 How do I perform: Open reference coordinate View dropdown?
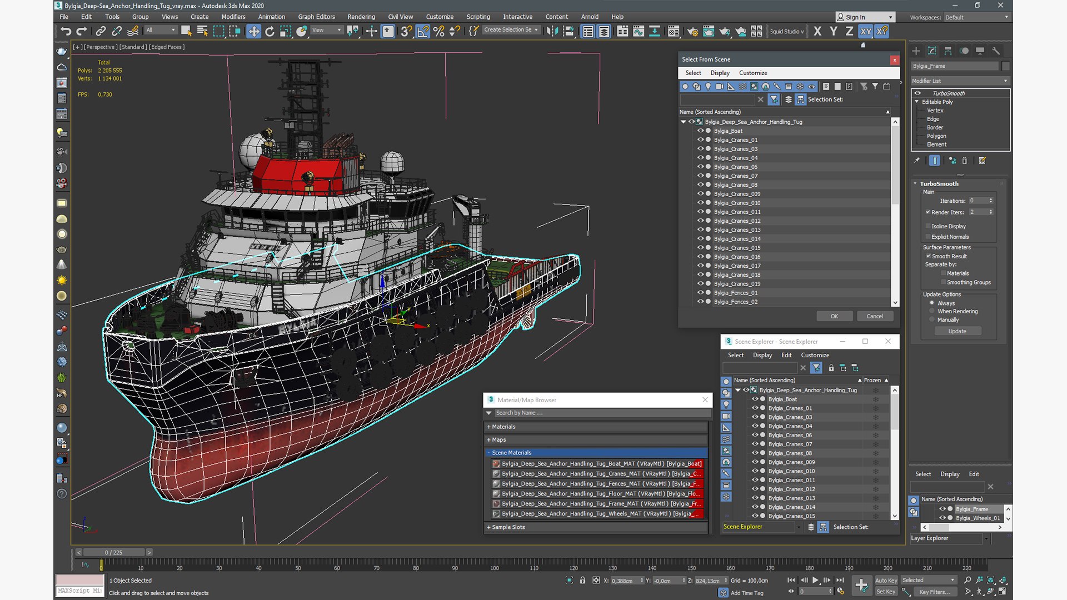click(x=327, y=30)
